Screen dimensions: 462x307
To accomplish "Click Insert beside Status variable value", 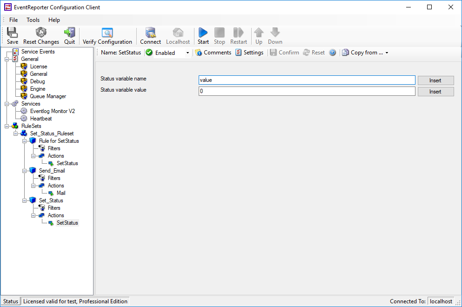I will click(x=435, y=92).
